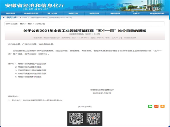Screen dimensions: 170x127
Task: Click the left arrow beside 部委之声
Action: pyautogui.click(x=4, y=18)
